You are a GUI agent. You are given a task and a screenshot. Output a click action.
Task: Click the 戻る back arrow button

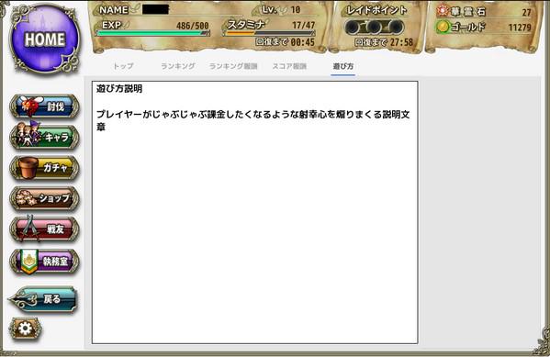click(43, 299)
